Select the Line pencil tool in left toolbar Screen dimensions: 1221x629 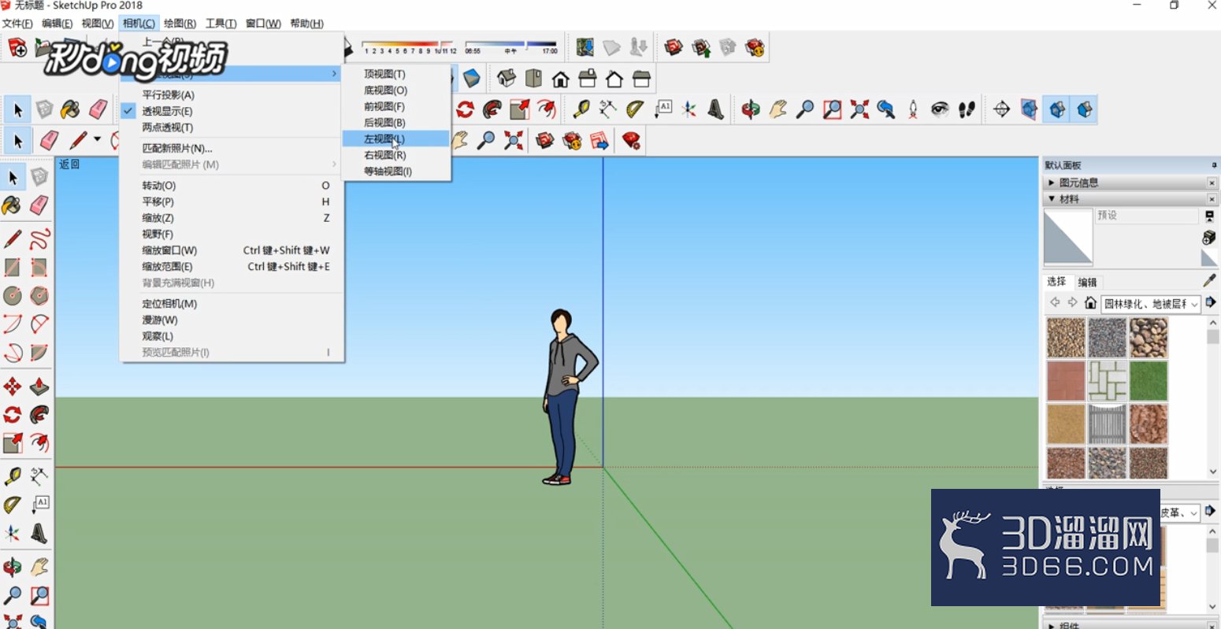click(13, 239)
